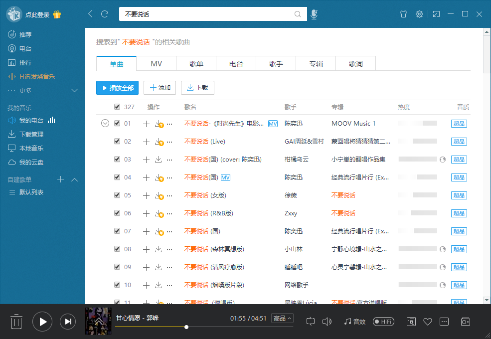Expand the row 01 chevron arrow
This screenshot has width=491, height=339.
click(x=105, y=124)
